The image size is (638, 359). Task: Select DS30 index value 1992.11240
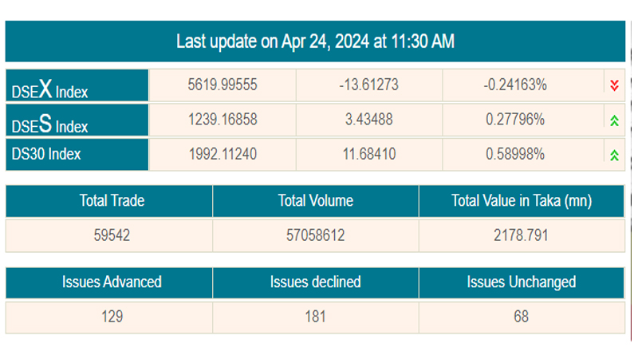(x=223, y=155)
